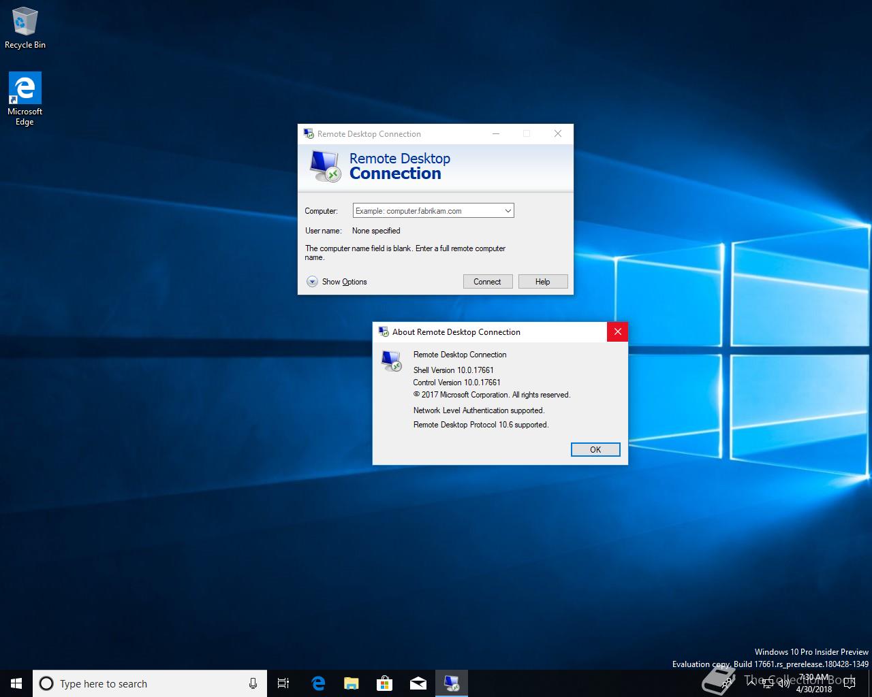
Task: Click the 'Shell Version 10.0.17661' text
Action: click(x=454, y=370)
